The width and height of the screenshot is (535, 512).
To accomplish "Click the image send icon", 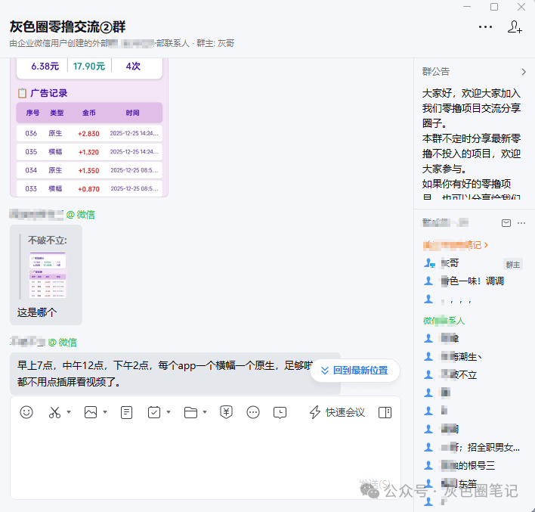I will (x=91, y=412).
